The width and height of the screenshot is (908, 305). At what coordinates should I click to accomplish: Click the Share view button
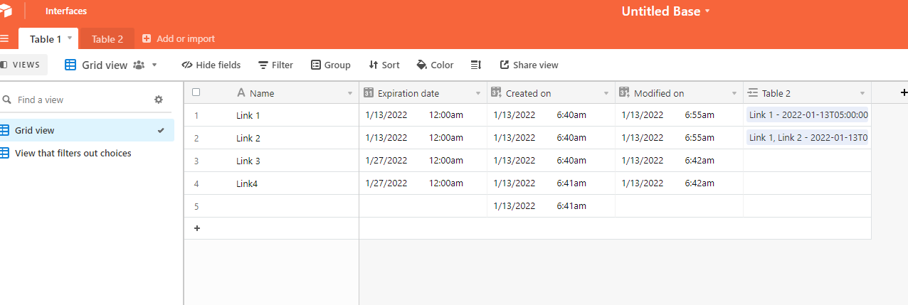529,65
